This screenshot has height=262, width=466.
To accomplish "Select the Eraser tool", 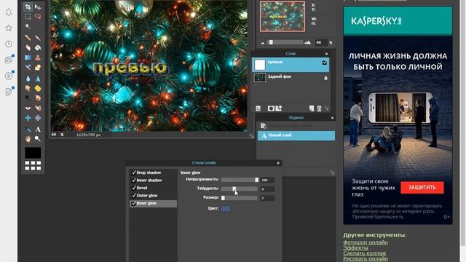I will (x=28, y=47).
